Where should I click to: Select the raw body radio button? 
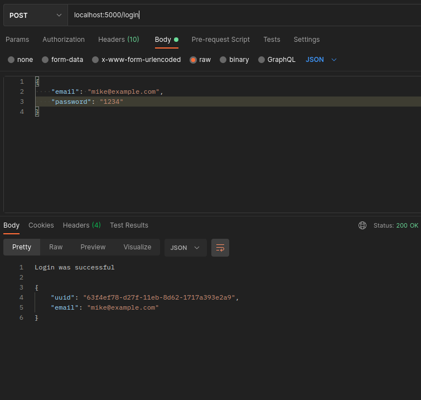193,60
